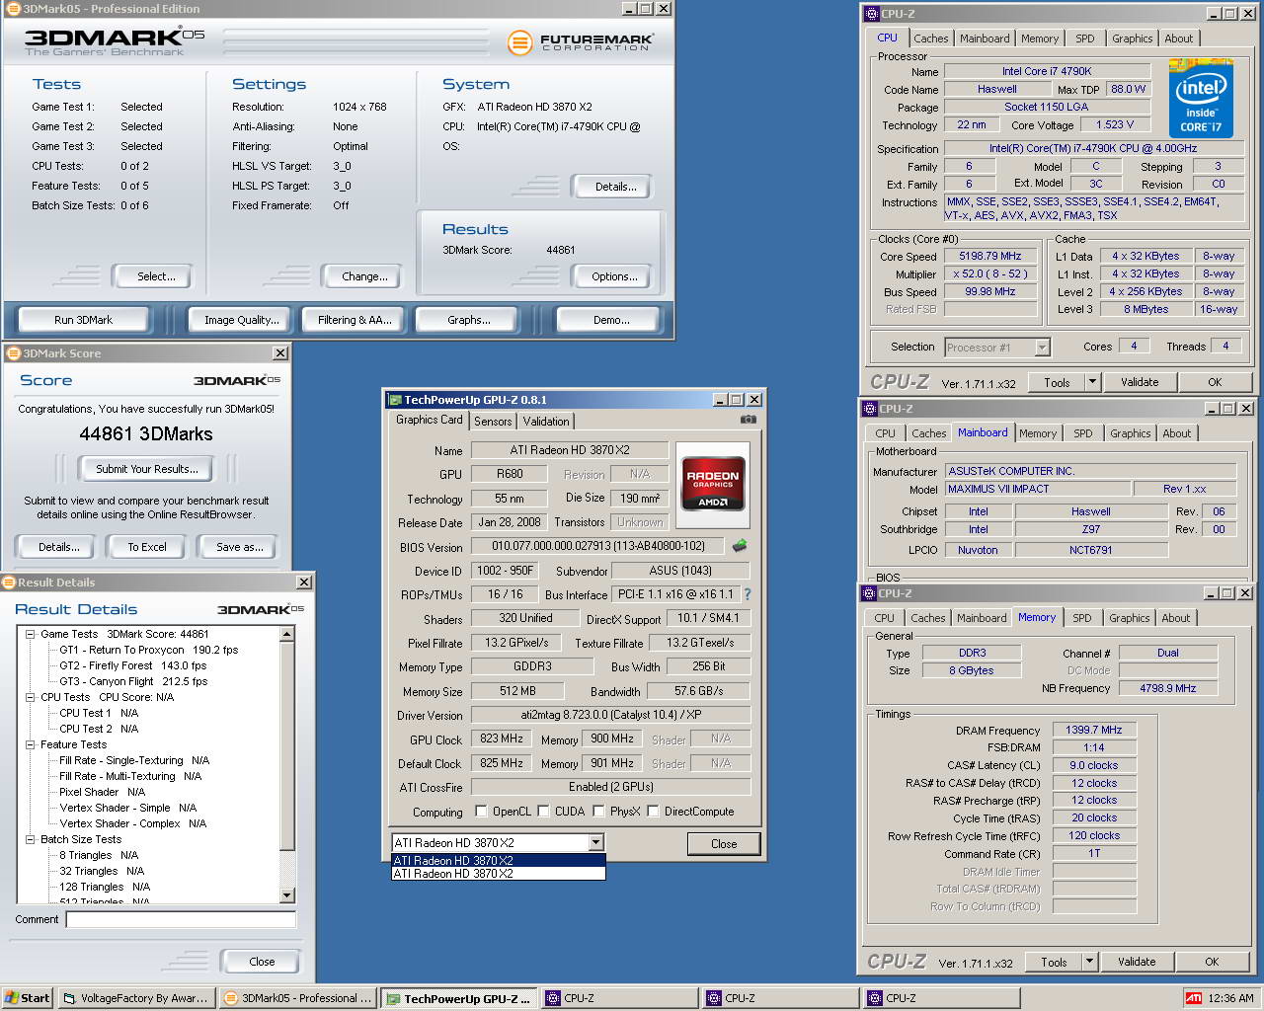The width and height of the screenshot is (1264, 1011).
Task: Click the CPU-Z Memory window title bar icon
Action: [x=870, y=593]
